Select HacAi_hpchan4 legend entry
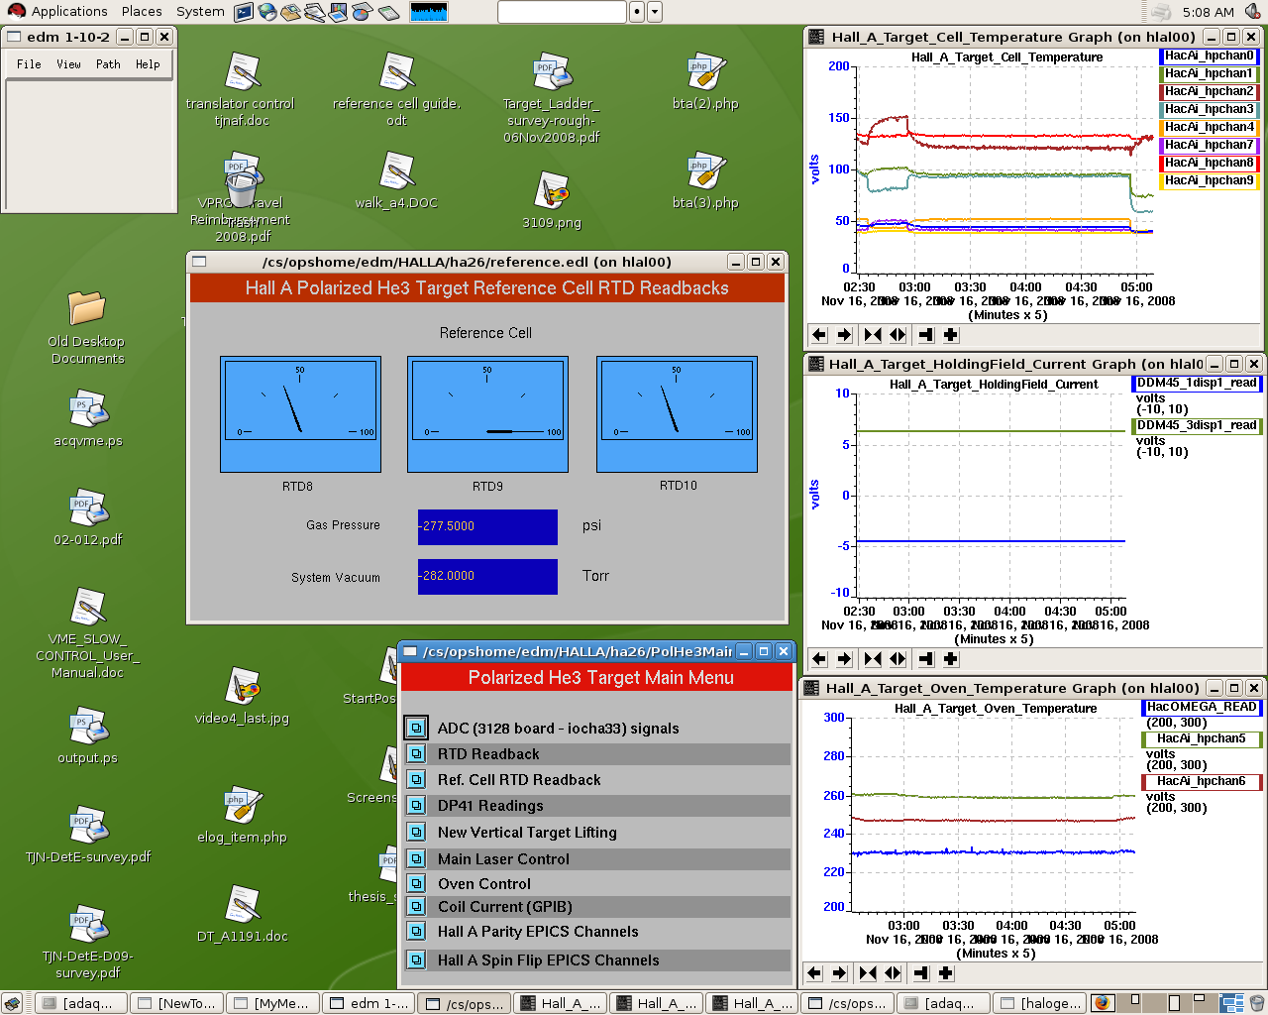Viewport: 1268px width, 1015px height. pos(1209,127)
